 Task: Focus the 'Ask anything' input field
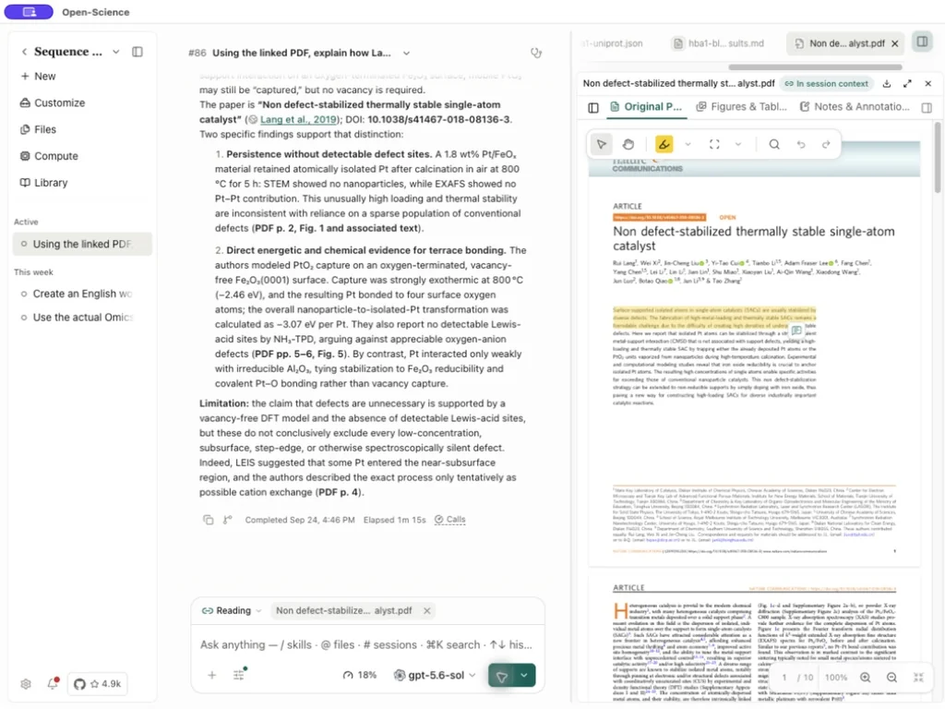click(366, 645)
